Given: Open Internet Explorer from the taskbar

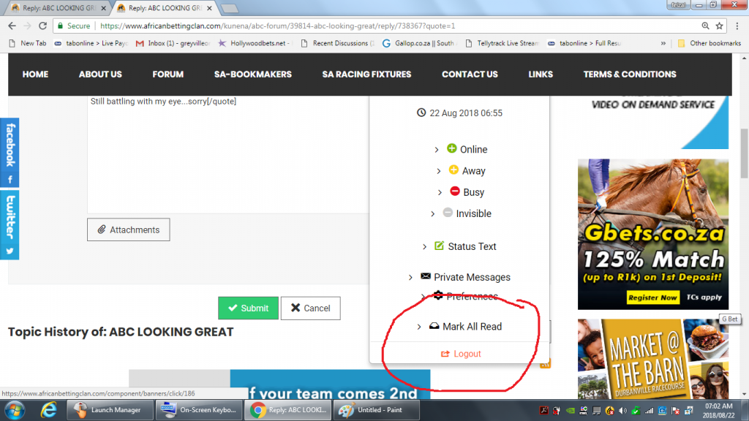Looking at the screenshot, I should pyautogui.click(x=48, y=409).
